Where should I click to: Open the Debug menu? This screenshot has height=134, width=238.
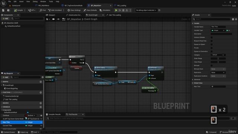click(x=35, y=1)
